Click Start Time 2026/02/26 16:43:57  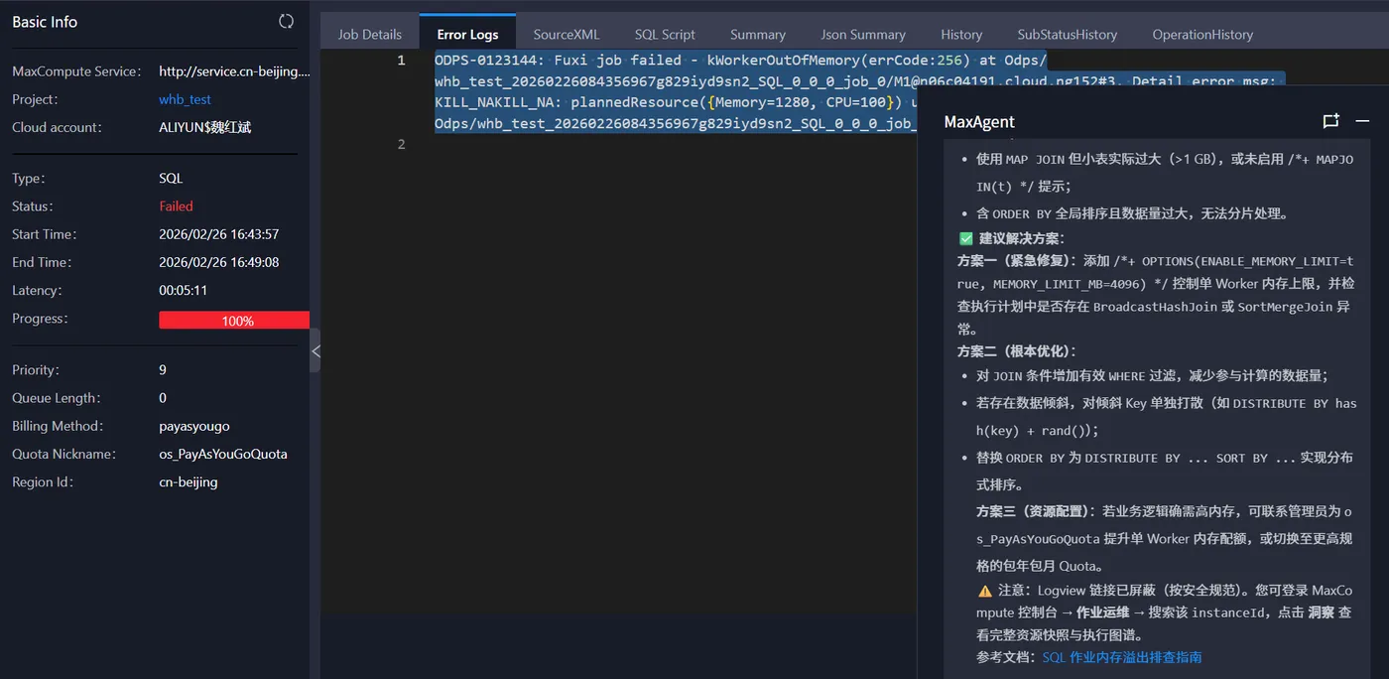click(x=219, y=234)
